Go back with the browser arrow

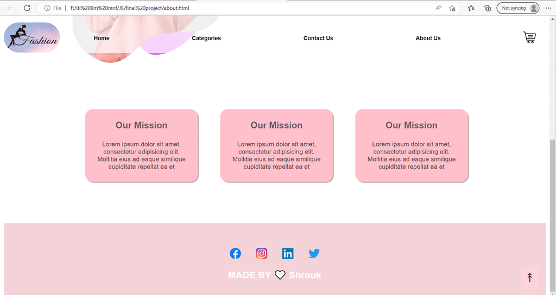(10, 8)
